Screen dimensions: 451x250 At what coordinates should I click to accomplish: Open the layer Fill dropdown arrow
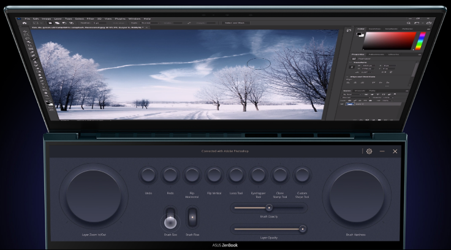(x=392, y=100)
